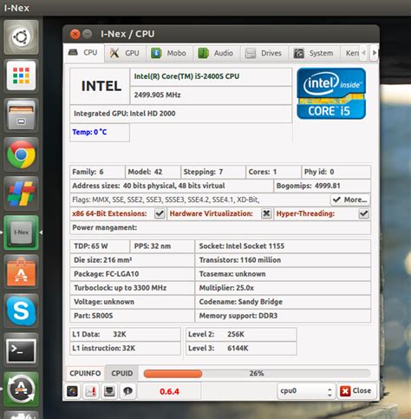The width and height of the screenshot is (411, 419).
Task: Open the cpu0 selector combo box
Action: point(306,391)
